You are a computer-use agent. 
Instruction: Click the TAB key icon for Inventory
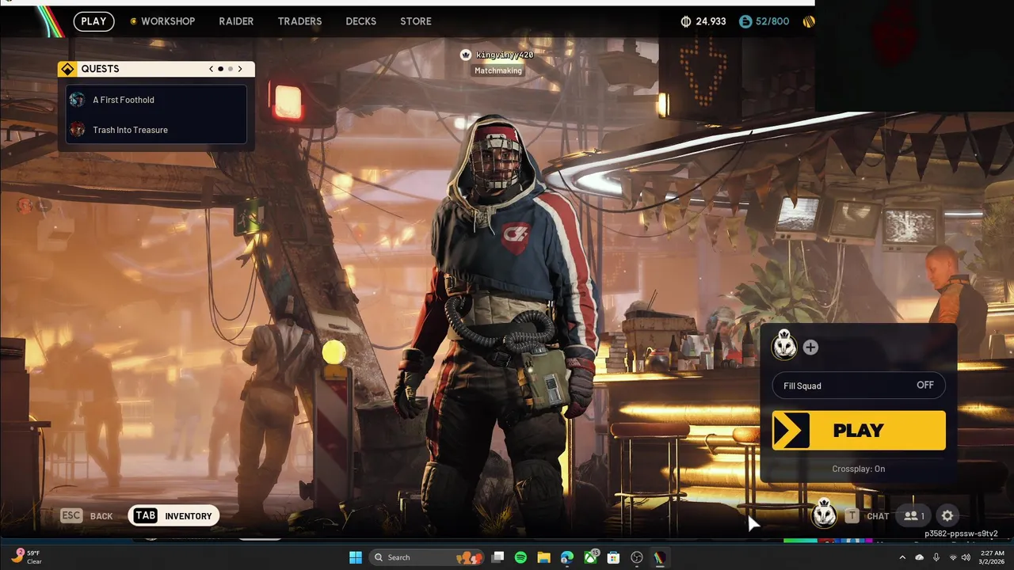[x=146, y=515]
